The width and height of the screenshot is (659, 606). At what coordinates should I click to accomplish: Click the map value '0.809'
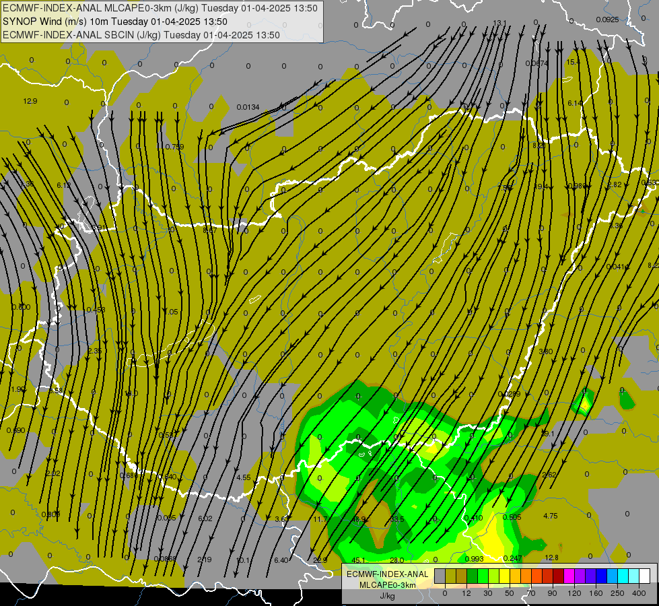point(51,514)
